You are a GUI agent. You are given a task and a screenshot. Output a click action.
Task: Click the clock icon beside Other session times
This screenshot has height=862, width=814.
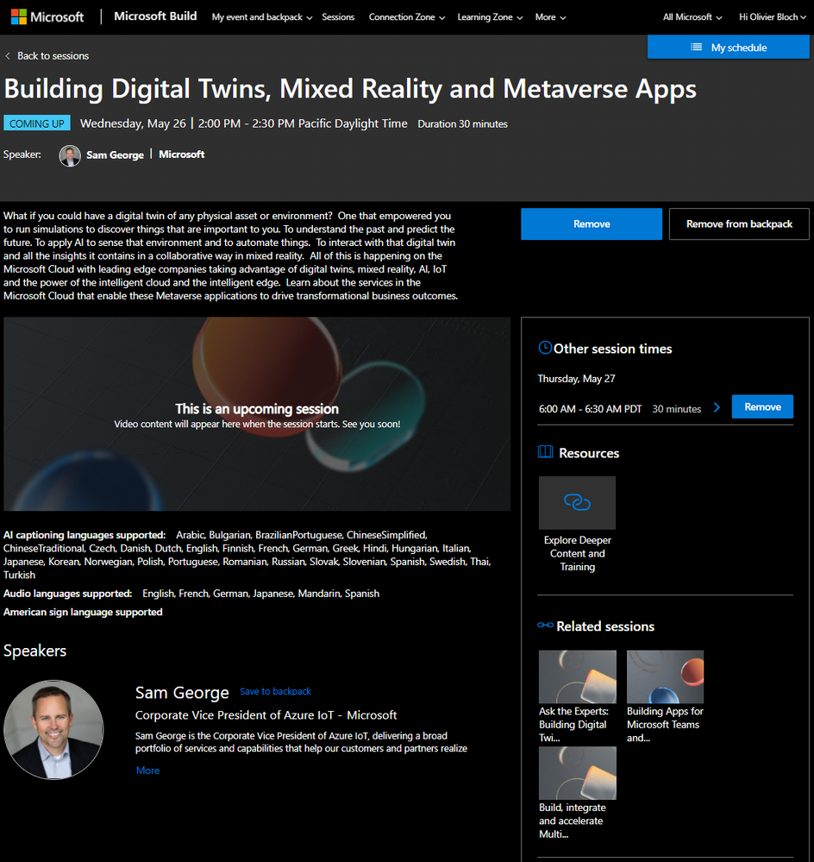(x=545, y=348)
